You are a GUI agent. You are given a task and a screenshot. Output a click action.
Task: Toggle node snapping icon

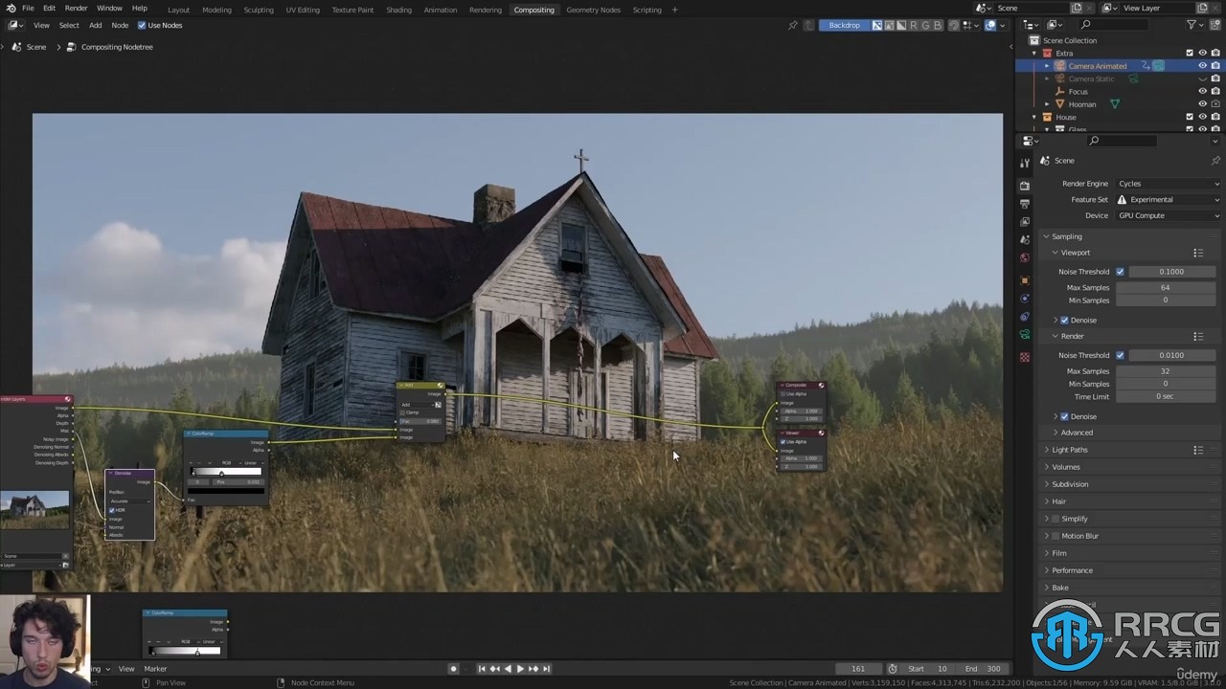pyautogui.click(x=953, y=25)
